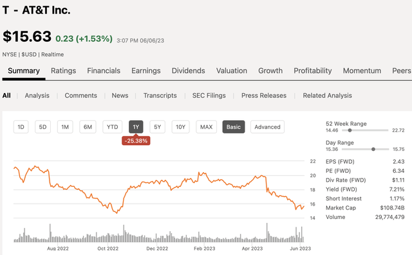Filter feed by SEC Filings

point(209,96)
